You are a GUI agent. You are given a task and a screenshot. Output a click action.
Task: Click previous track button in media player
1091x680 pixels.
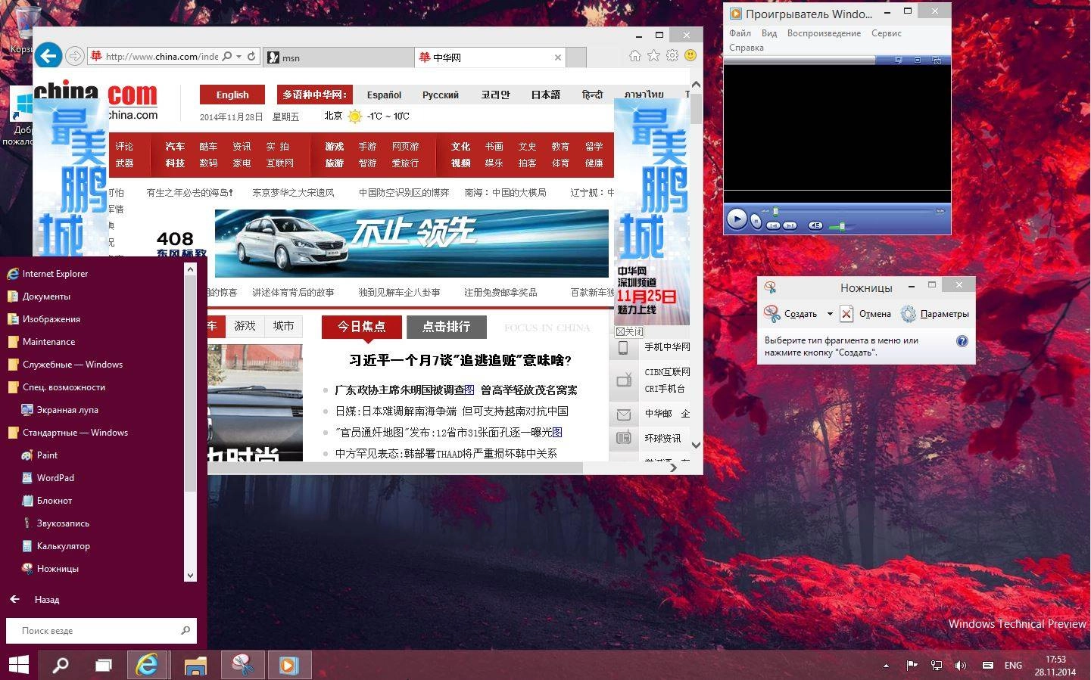[773, 225]
